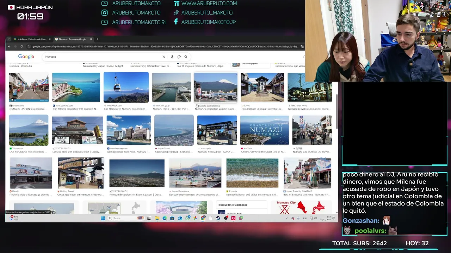Screen dimensions: 451x253
Task: Open WhatsApp from taskbar
Action: pos(187,218)
